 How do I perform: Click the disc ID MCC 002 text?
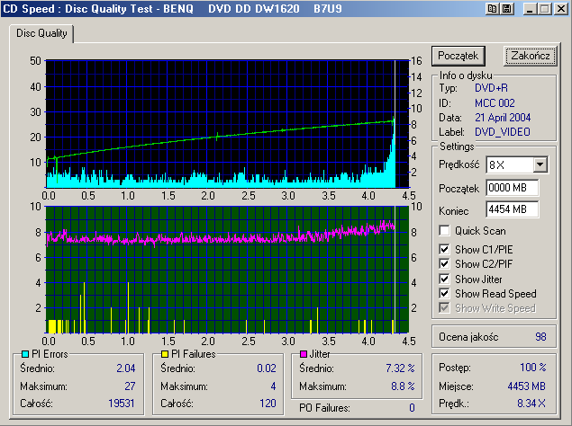coord(495,103)
